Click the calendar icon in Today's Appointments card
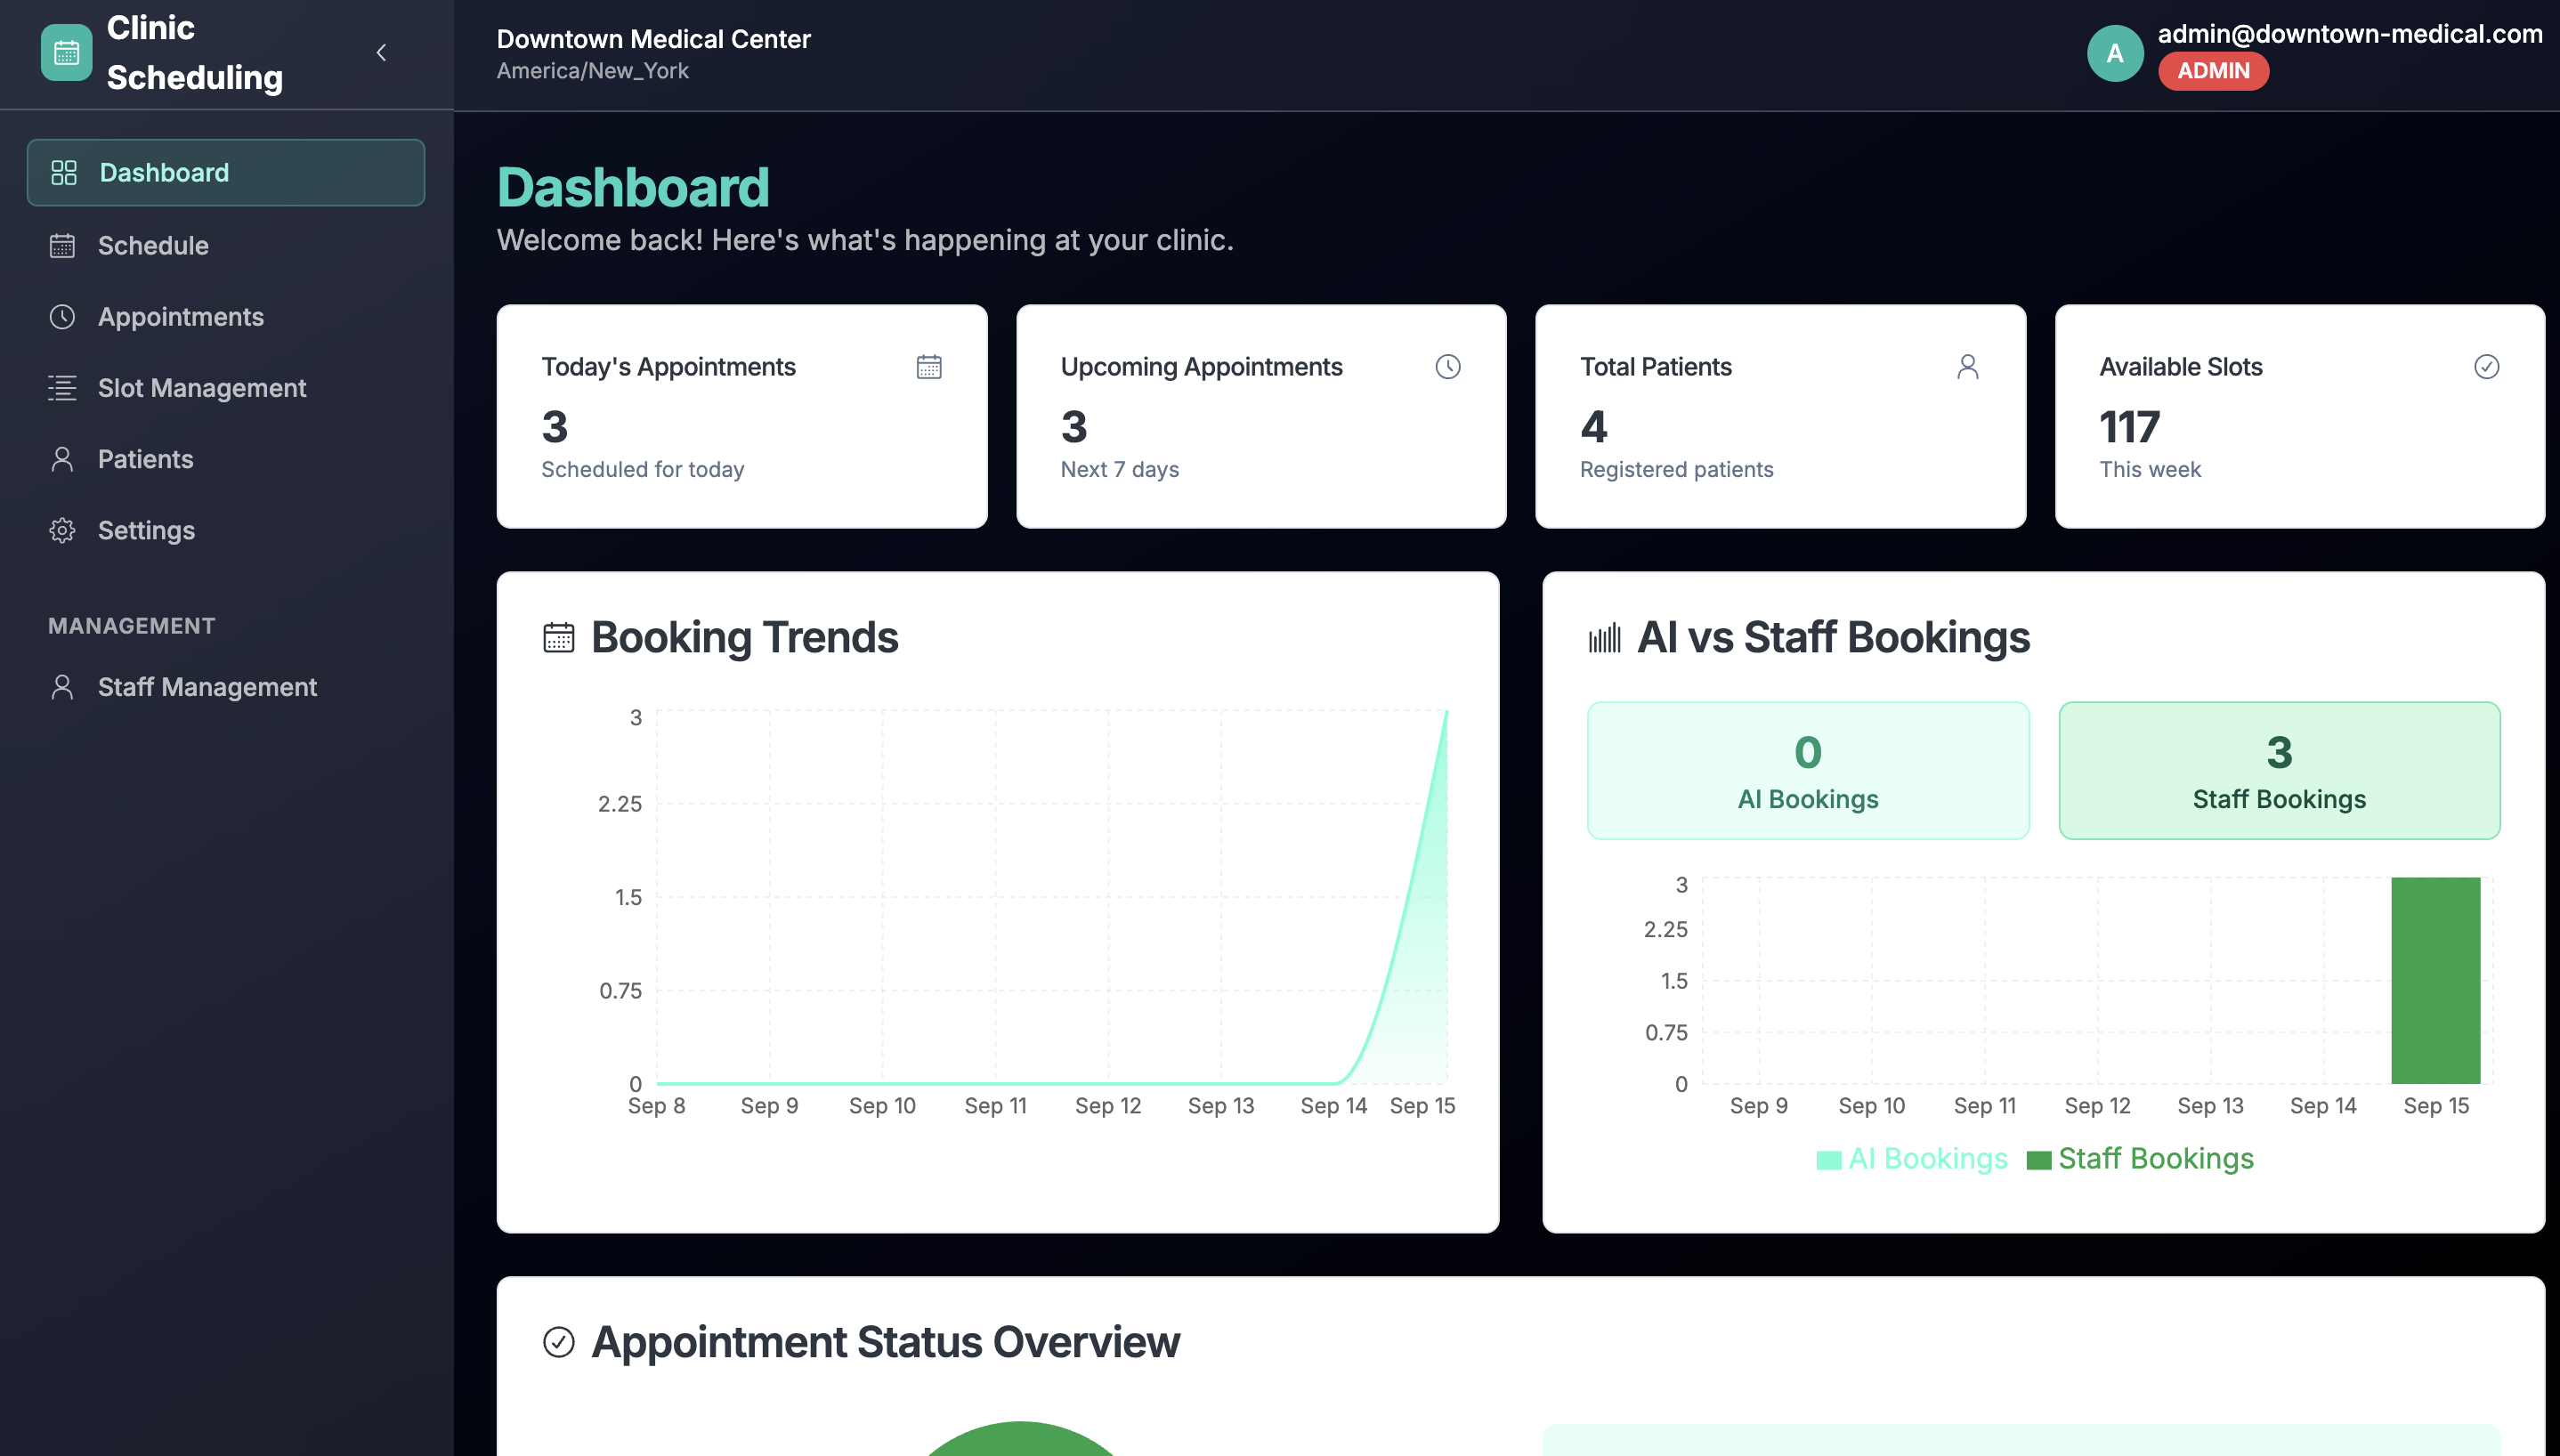The image size is (2560, 1456). 928,367
